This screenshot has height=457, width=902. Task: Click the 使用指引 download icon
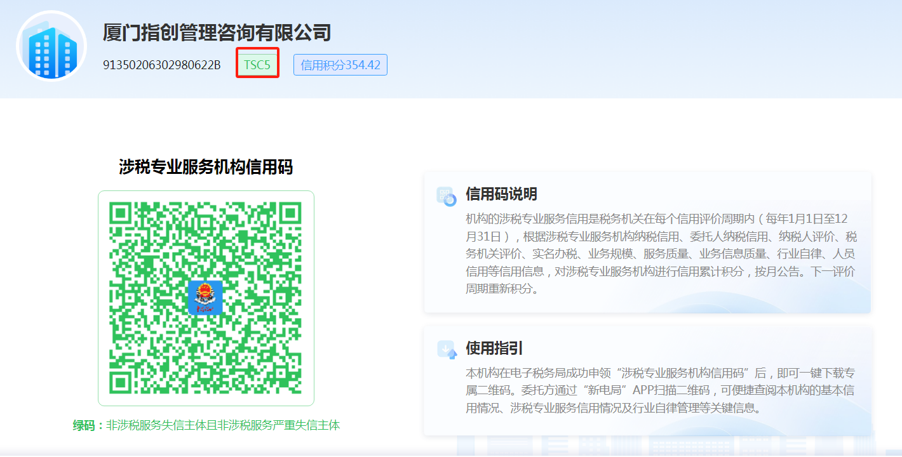click(447, 350)
